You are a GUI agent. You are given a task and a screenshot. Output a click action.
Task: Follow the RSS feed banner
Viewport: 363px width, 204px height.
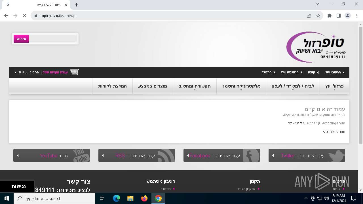137,156
